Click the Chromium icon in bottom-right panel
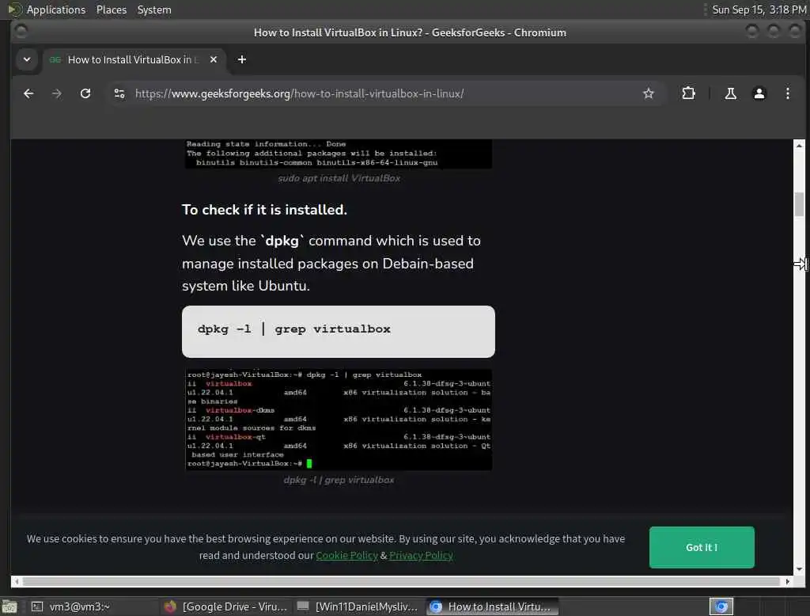Image resolution: width=810 pixels, height=616 pixels. coord(721,606)
